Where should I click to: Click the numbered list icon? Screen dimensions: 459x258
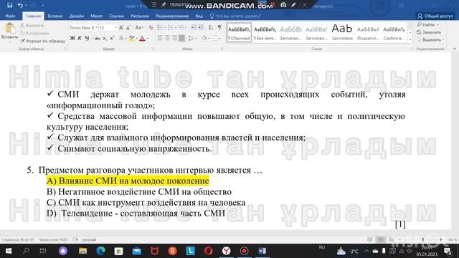[x=171, y=27]
